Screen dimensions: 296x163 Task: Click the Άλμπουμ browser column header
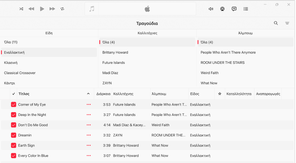tap(245, 33)
